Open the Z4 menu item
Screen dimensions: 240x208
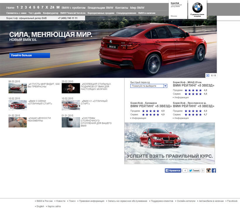pos(52,7)
